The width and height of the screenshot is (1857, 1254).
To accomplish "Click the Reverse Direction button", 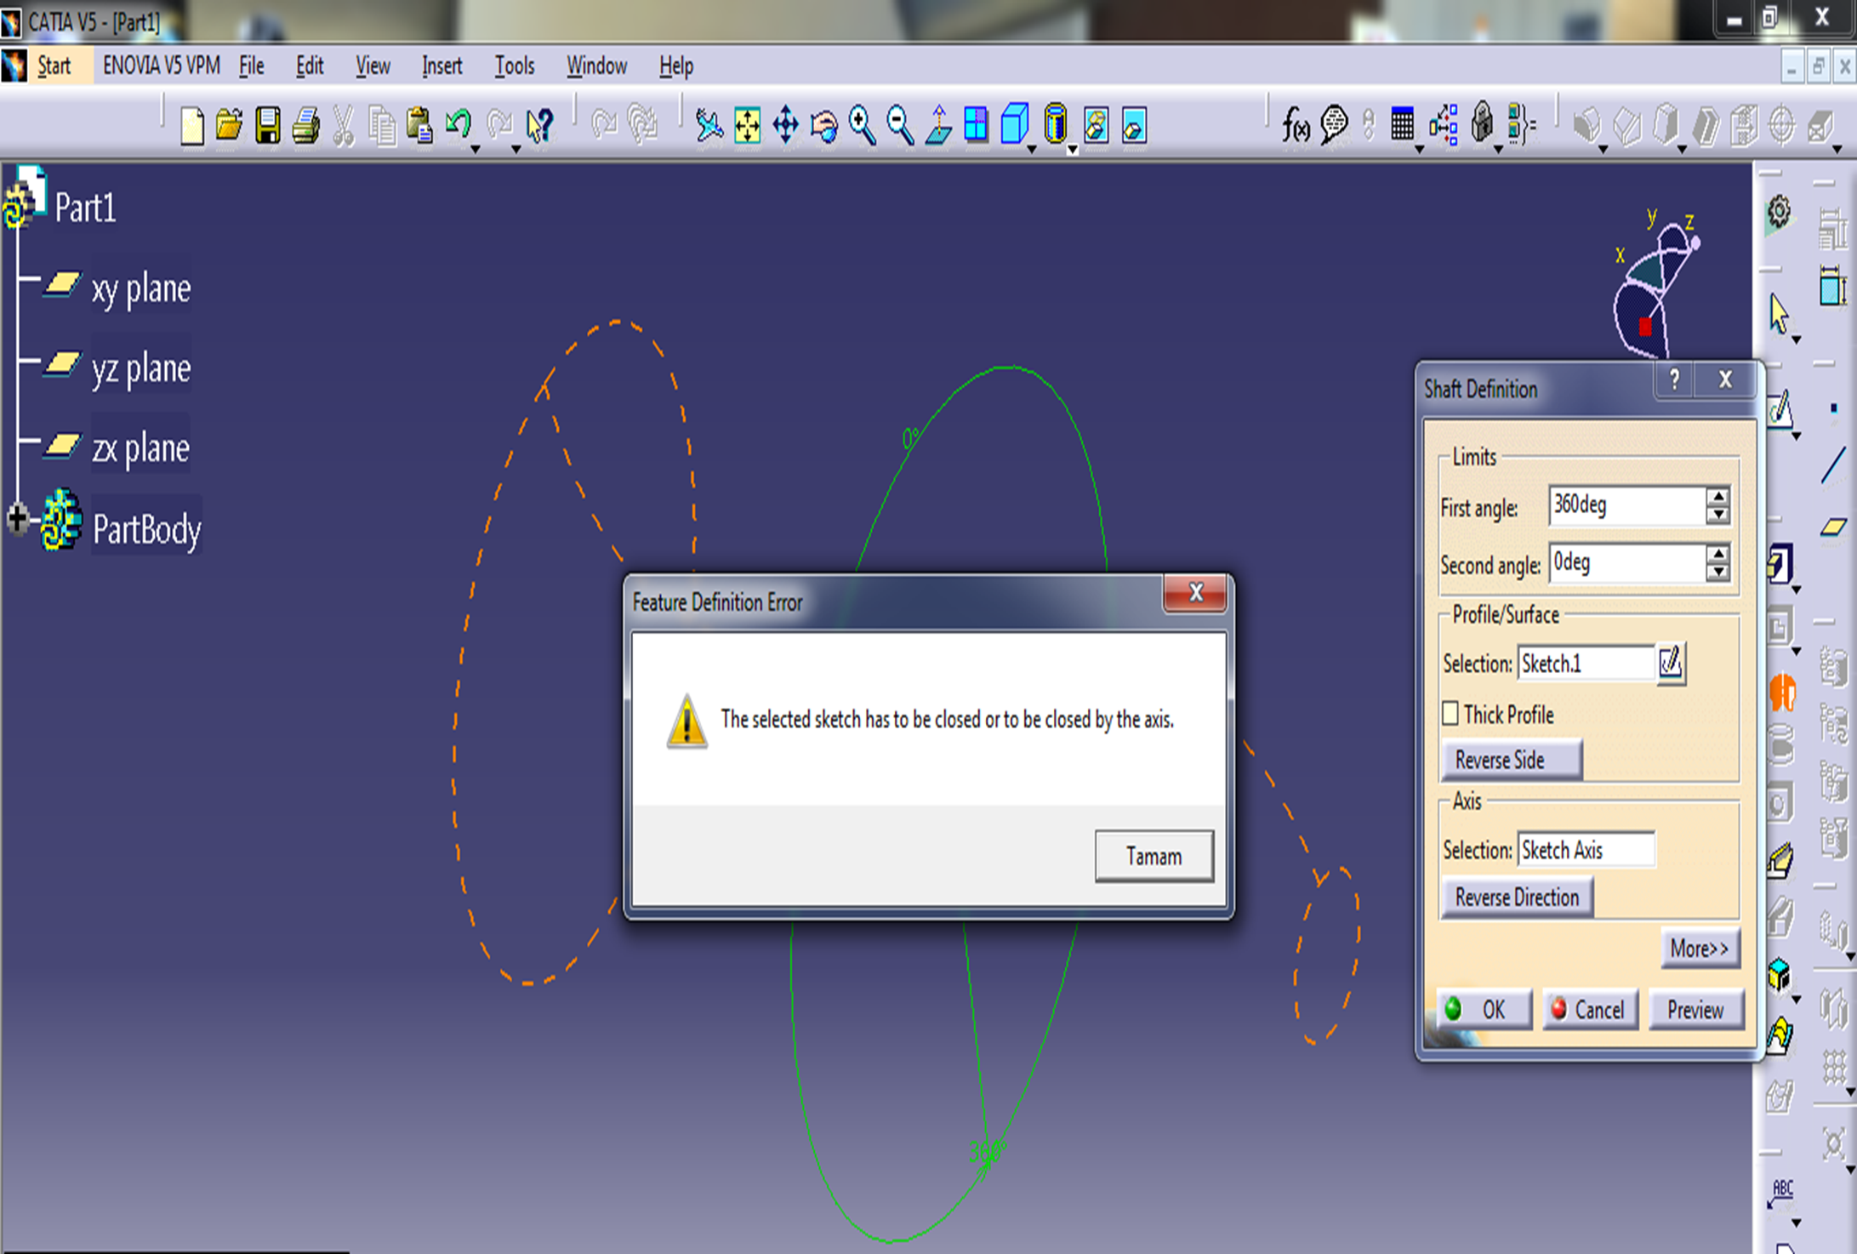I will tap(1516, 898).
